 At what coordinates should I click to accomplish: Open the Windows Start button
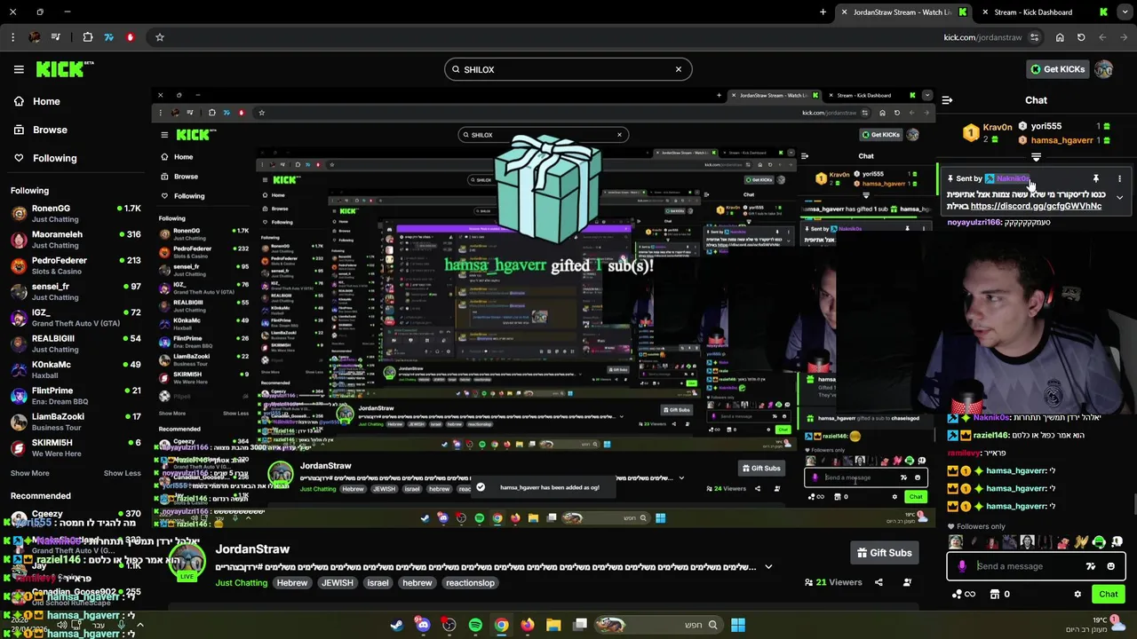pyautogui.click(x=738, y=626)
